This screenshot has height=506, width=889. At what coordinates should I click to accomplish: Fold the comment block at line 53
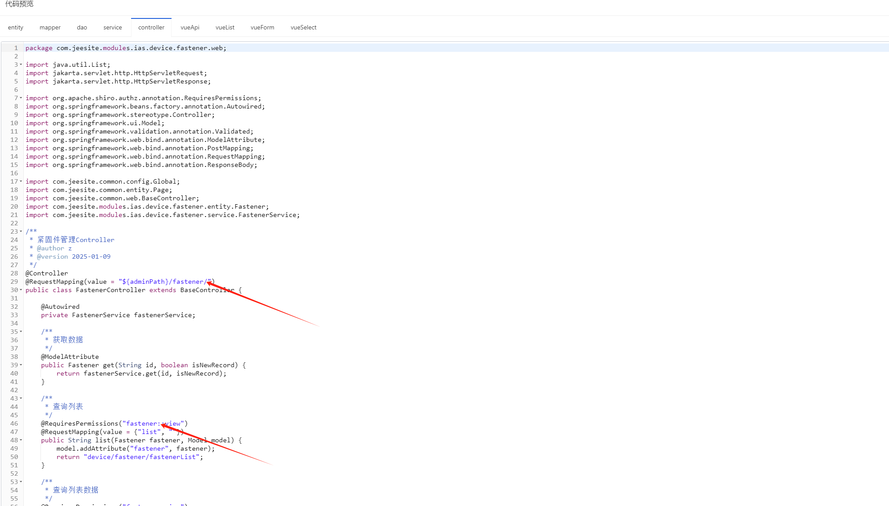pos(21,482)
